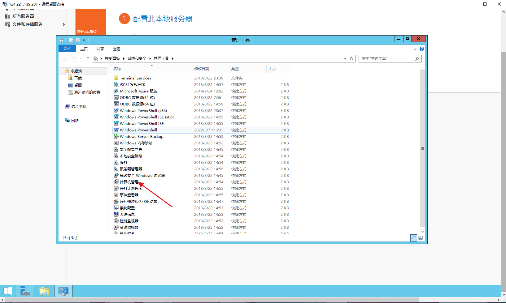Screen dimensions: 506x303
Task: Click the refresh icon in the address bar
Action: (x=351, y=59)
